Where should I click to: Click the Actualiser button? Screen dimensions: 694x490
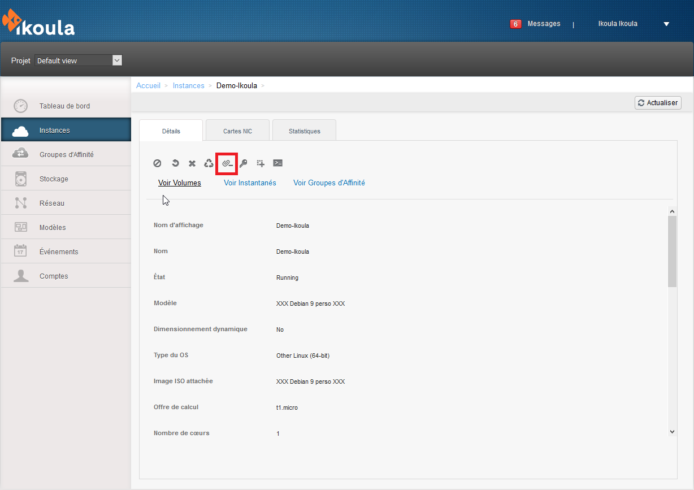point(658,103)
